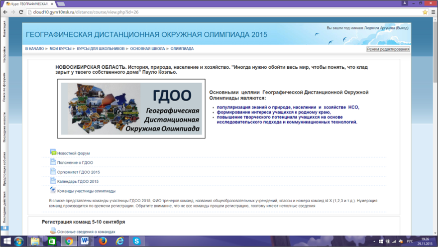Open Firefox from the taskbar

click(103, 241)
